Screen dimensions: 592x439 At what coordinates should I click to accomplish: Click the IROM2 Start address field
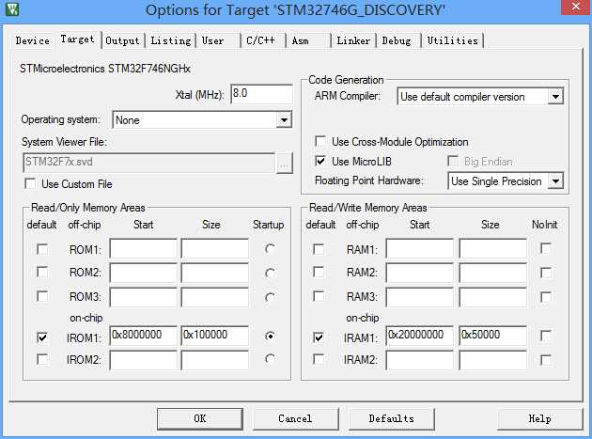tap(143, 360)
